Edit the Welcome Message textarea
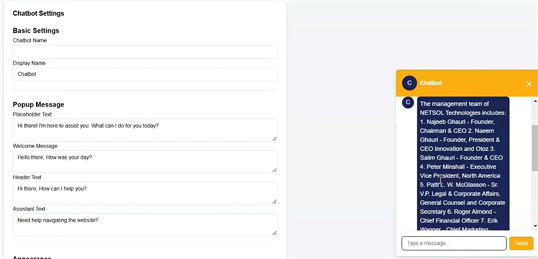Image resolution: width=538 pixels, height=259 pixels. click(145, 162)
